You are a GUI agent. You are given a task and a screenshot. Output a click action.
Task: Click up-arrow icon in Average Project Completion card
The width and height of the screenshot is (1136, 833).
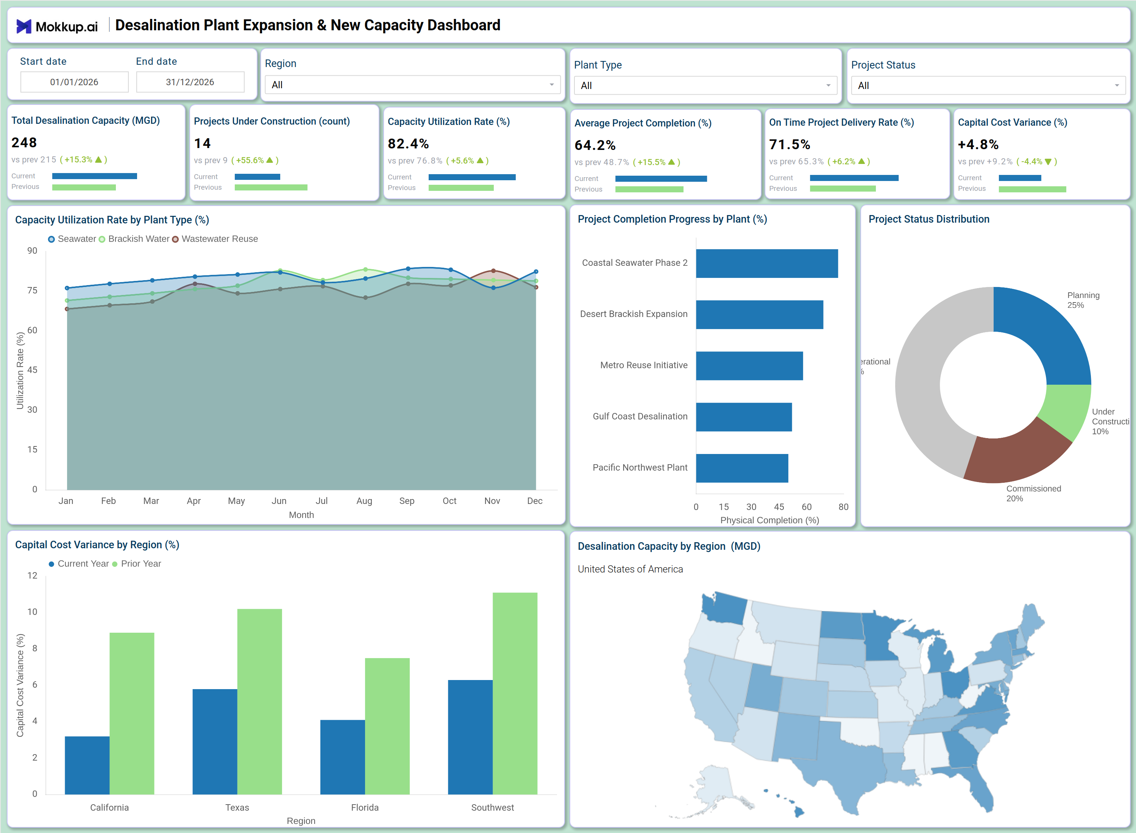[x=671, y=162]
